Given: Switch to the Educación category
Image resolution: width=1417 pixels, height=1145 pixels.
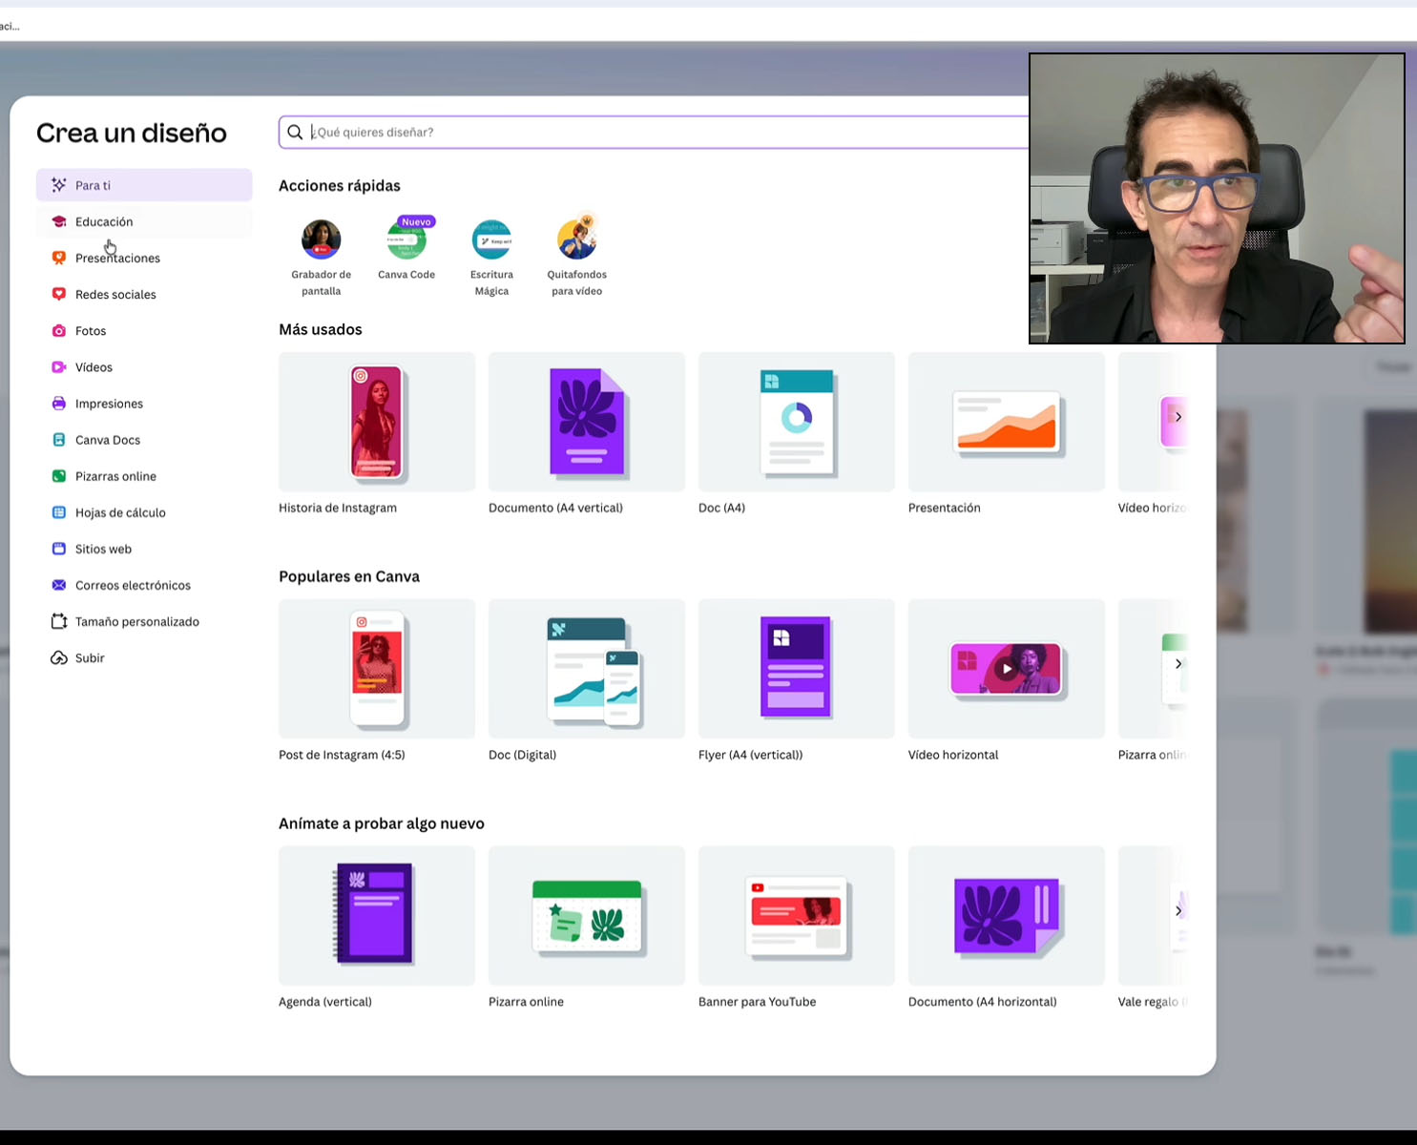Looking at the screenshot, I should click(144, 221).
